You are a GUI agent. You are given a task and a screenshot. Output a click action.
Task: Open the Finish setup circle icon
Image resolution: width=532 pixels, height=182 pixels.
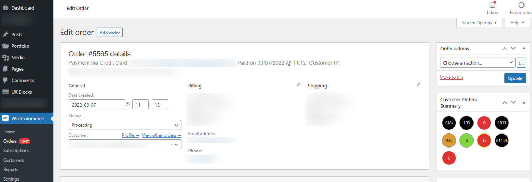pyautogui.click(x=521, y=5)
